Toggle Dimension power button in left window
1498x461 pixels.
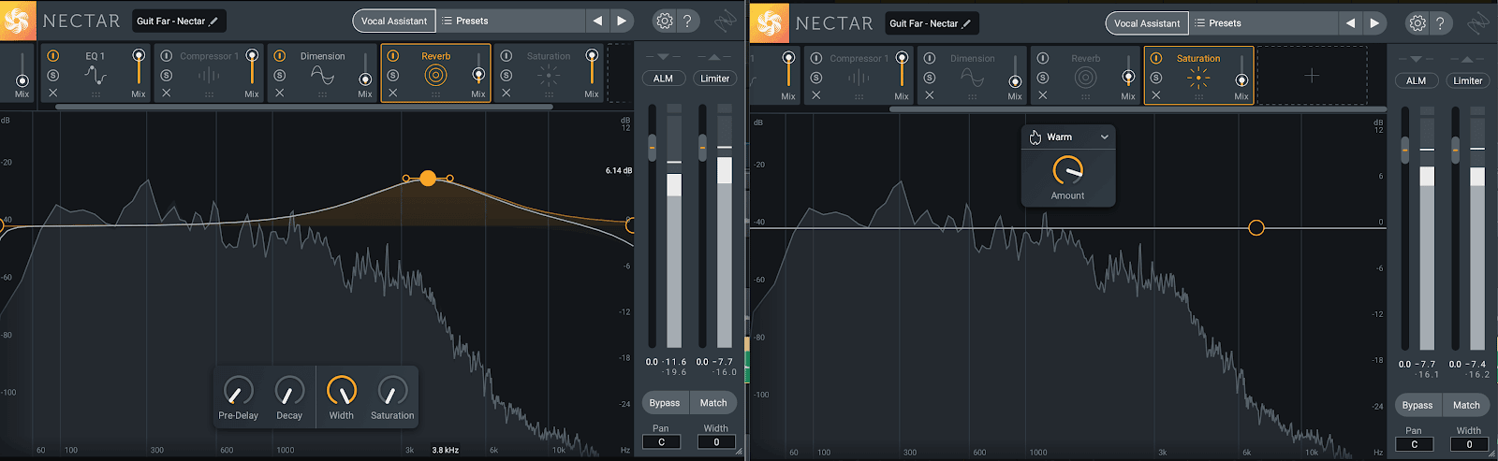280,56
